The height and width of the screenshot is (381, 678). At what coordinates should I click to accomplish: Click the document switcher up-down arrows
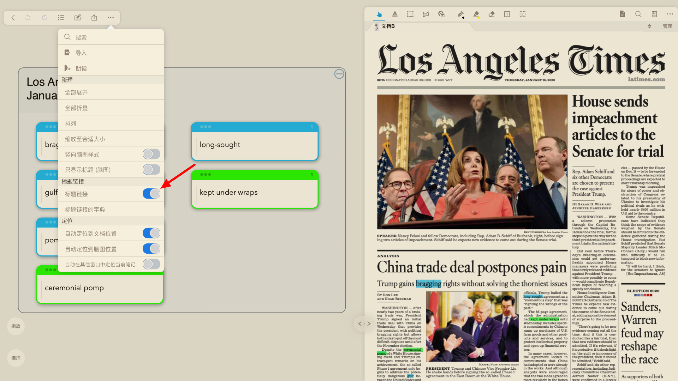coord(649,26)
